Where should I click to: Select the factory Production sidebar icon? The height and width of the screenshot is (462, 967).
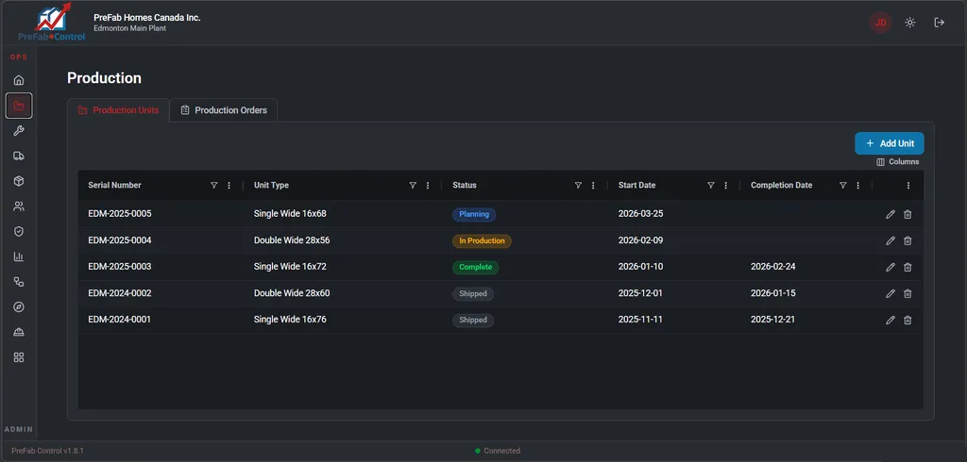19,106
